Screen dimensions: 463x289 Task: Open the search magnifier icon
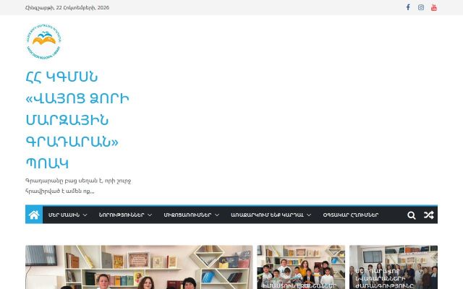coord(412,215)
